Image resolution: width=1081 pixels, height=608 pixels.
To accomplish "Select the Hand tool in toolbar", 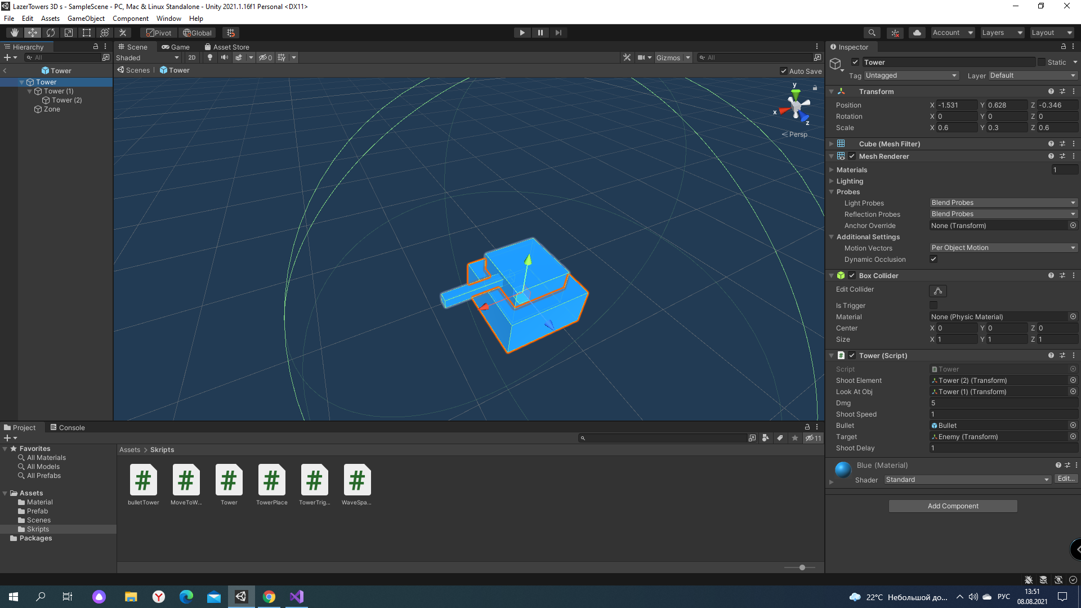I will pyautogui.click(x=15, y=33).
